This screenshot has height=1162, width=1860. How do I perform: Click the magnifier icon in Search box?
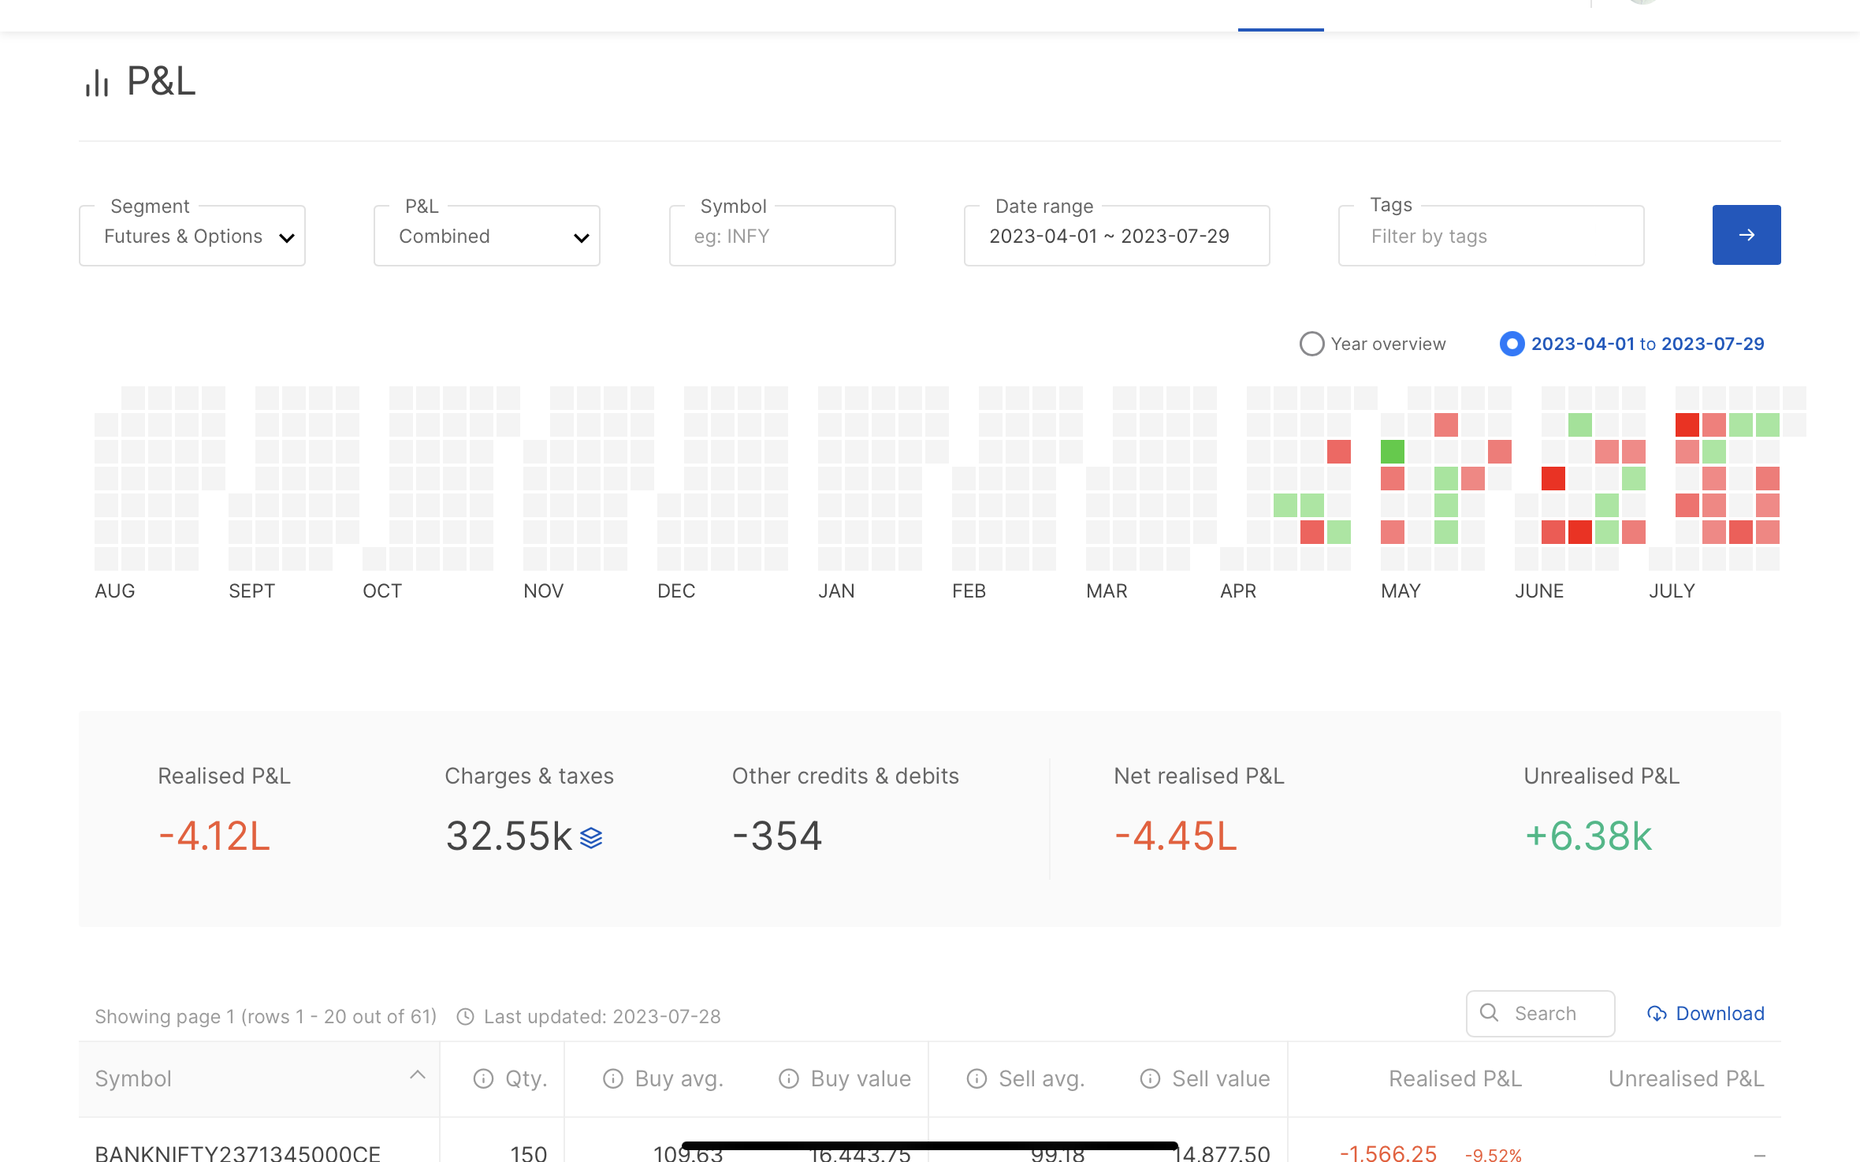(1489, 1013)
